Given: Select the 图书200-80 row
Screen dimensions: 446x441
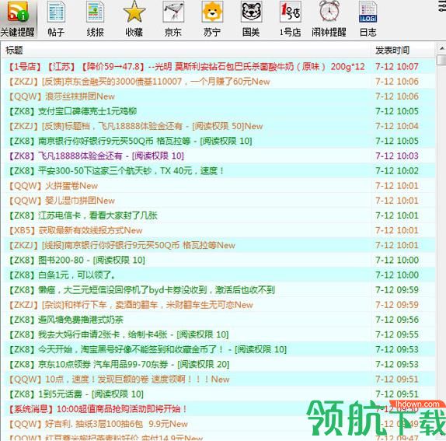Looking at the screenshot, I should (218, 260).
